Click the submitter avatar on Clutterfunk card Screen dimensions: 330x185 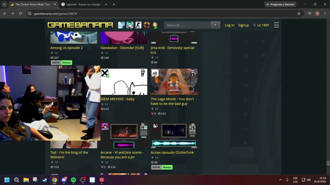pos(155,126)
